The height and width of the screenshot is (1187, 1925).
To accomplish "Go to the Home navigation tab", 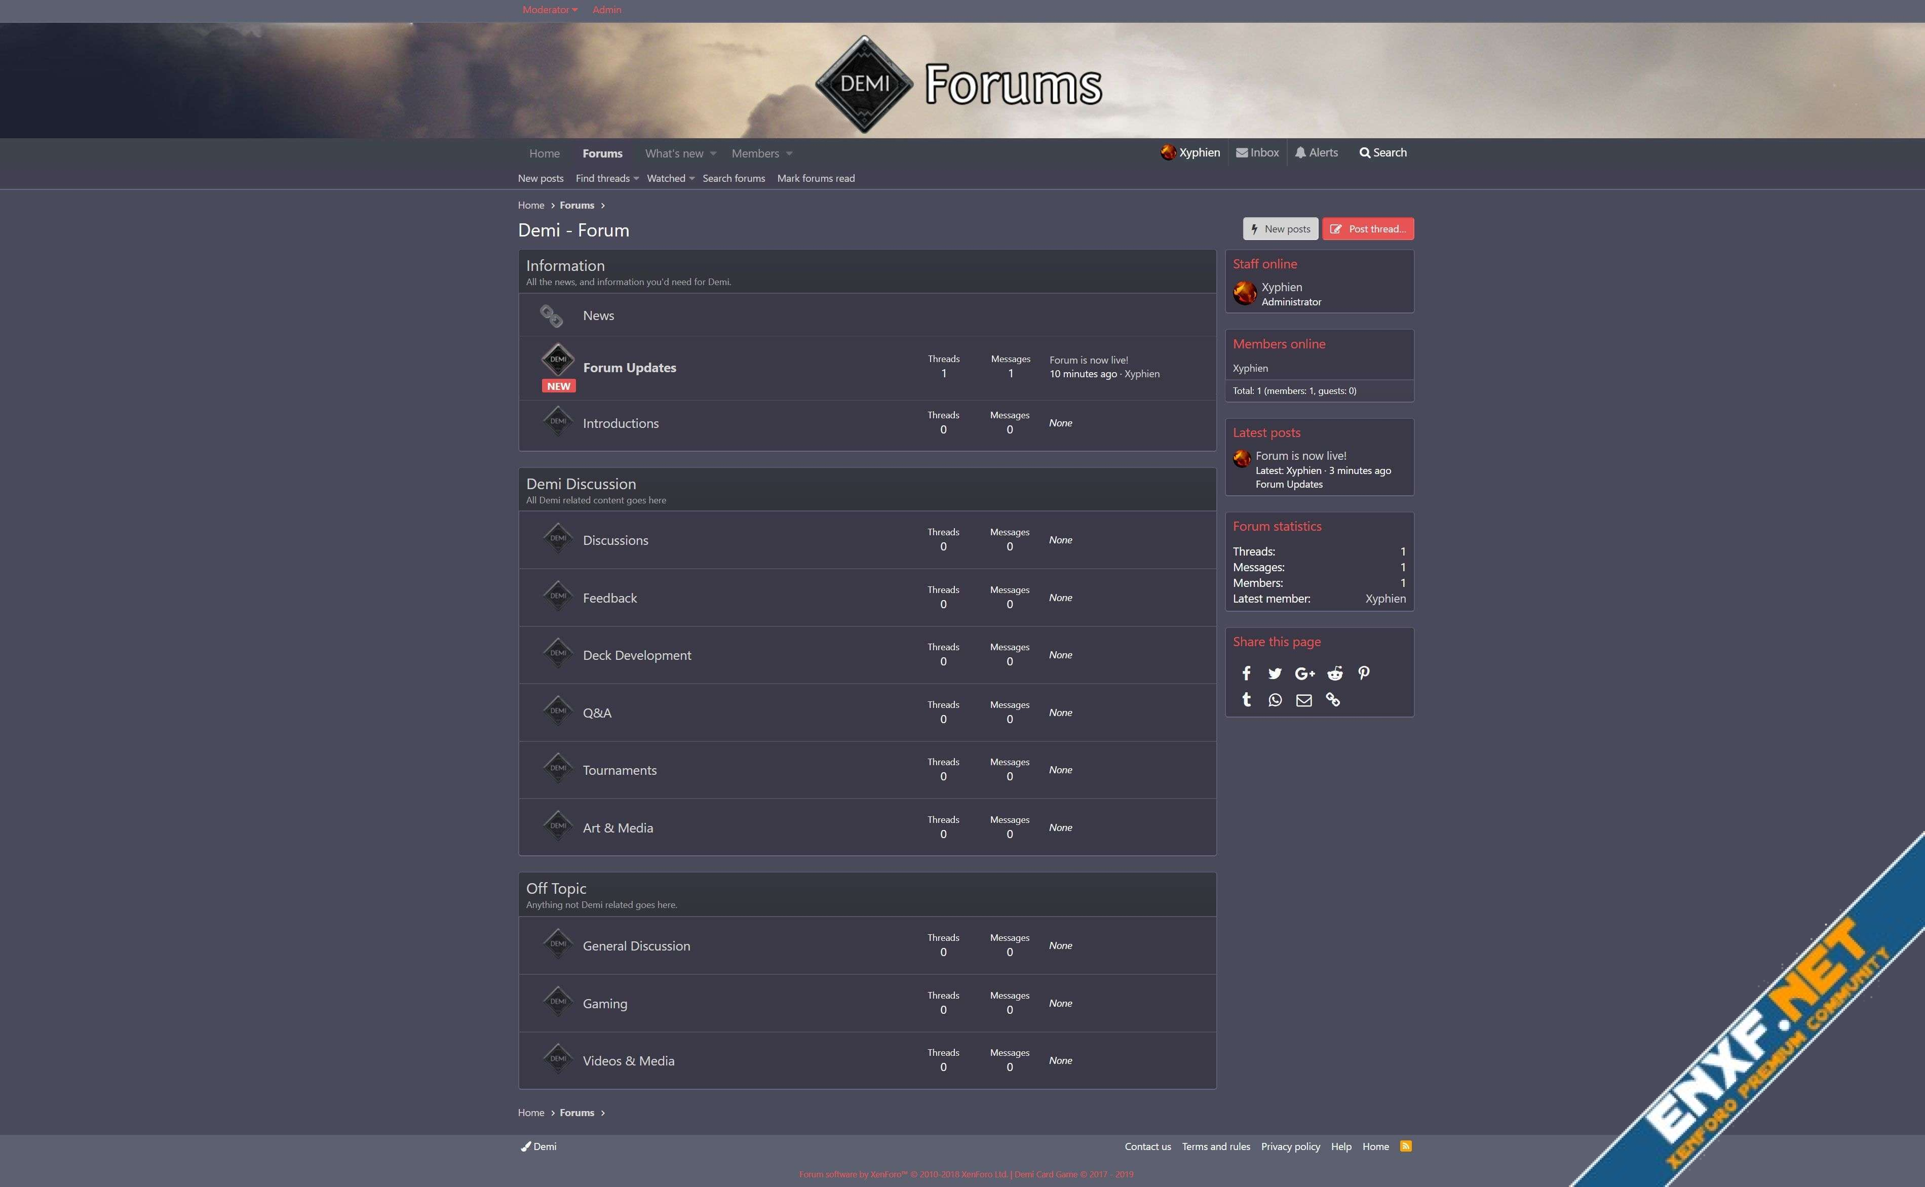I will click(544, 153).
